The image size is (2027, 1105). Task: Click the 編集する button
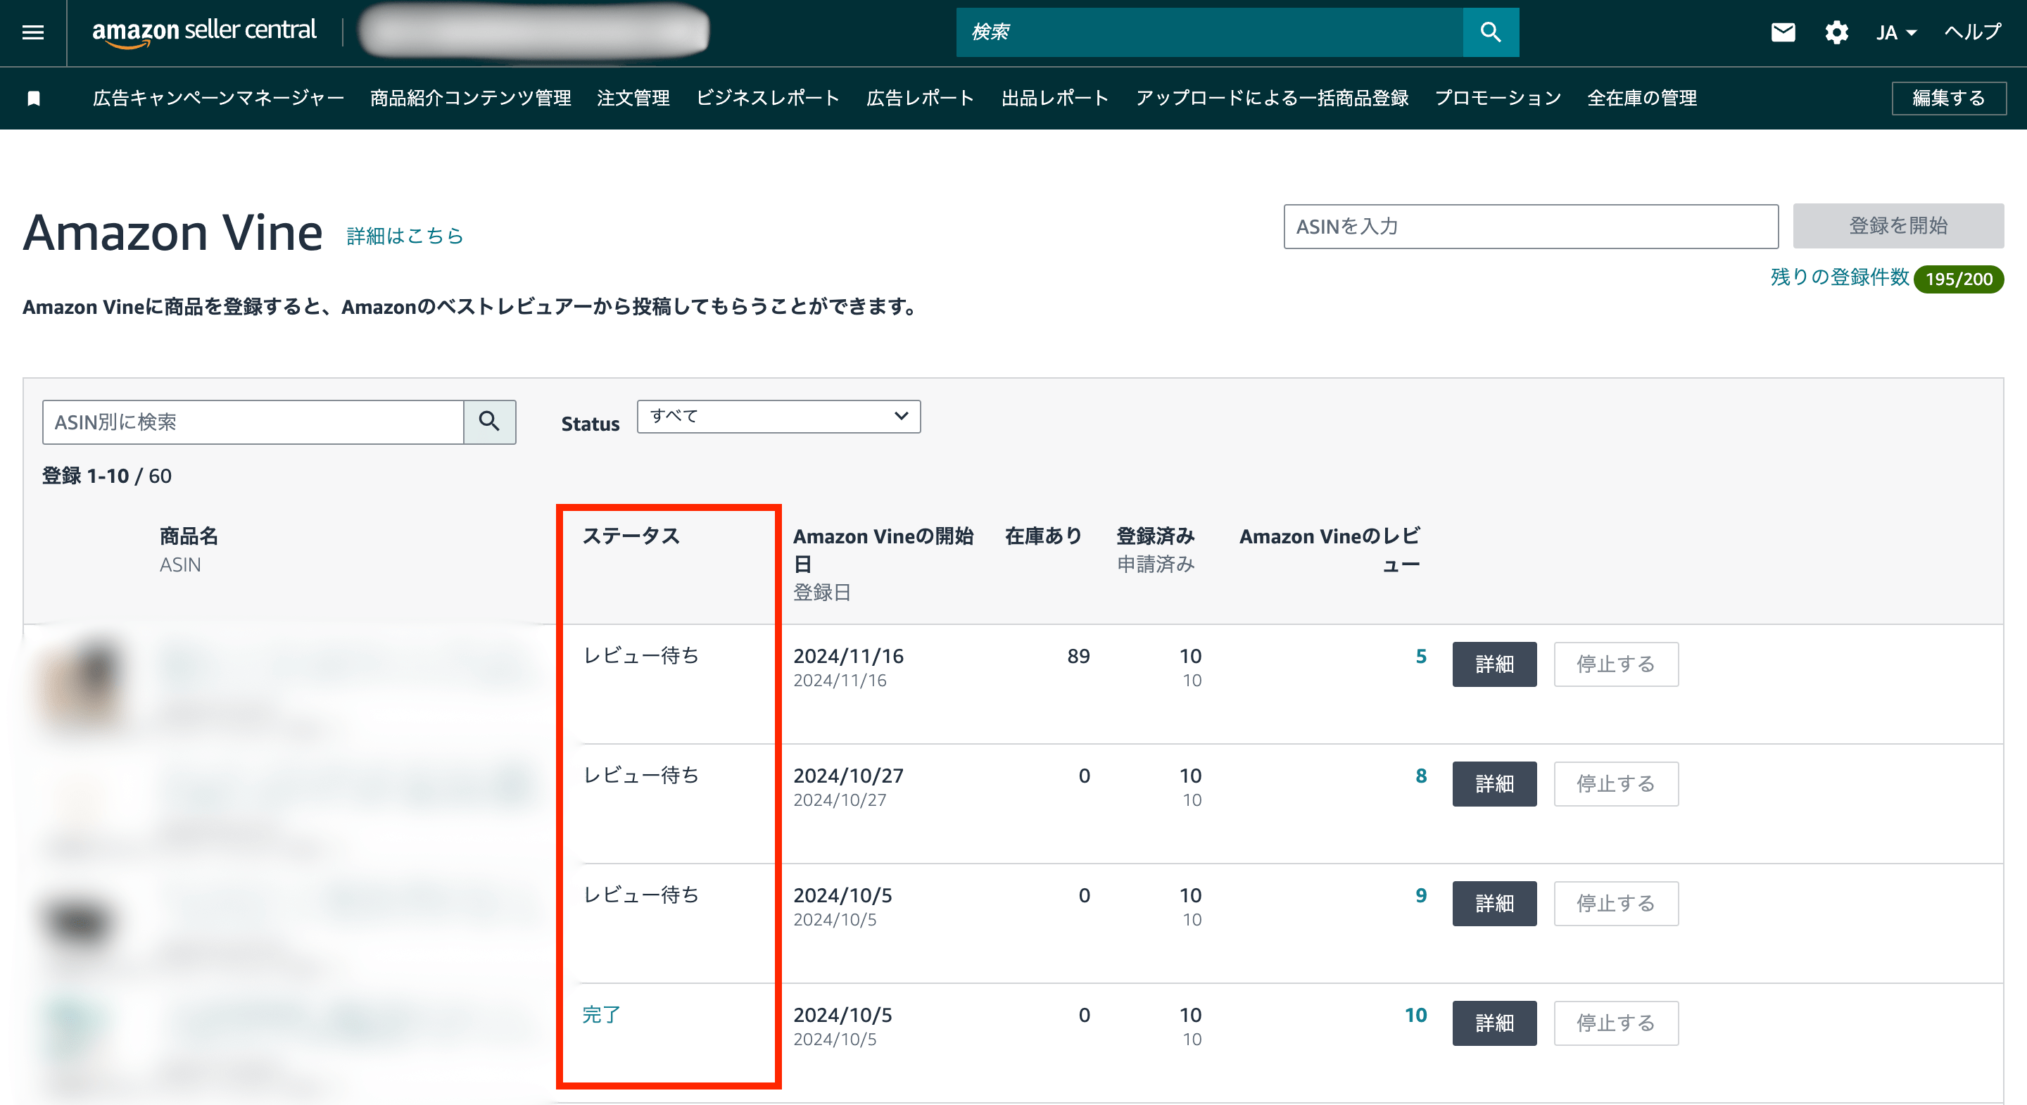click(1947, 99)
